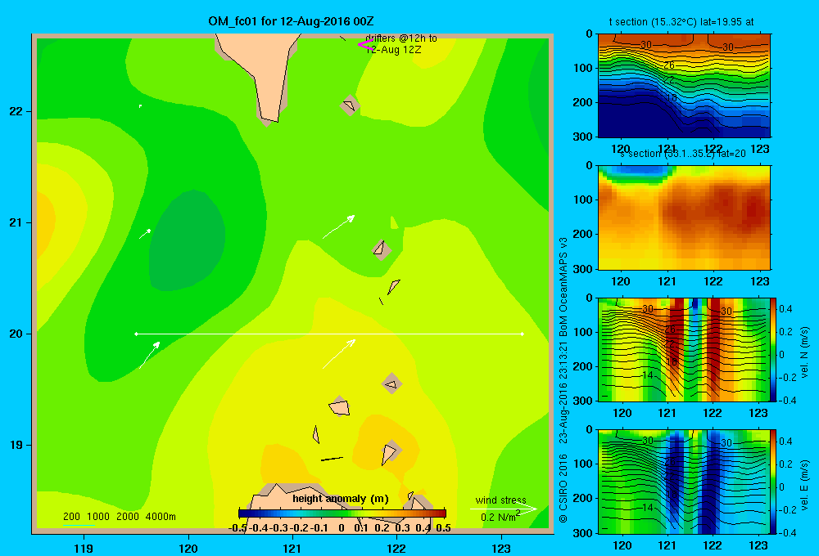This screenshot has height=556, width=819.
Task: Click the vertical CSIRO BoM OceanMAPS copyright text
Action: pos(563,379)
